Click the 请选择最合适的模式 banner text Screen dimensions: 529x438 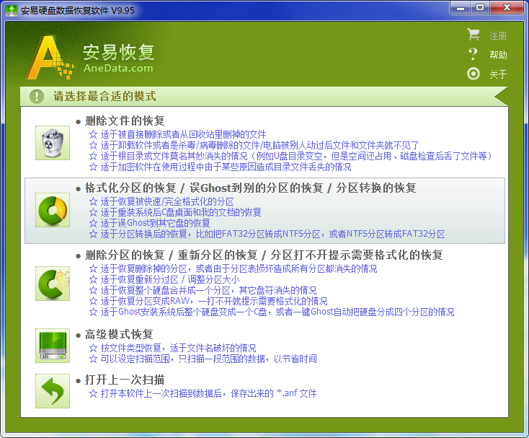point(105,96)
